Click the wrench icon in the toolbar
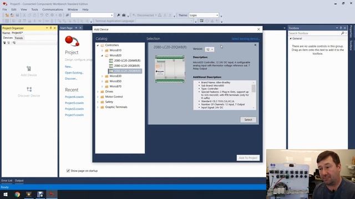355x199 pixels. coord(118,15)
